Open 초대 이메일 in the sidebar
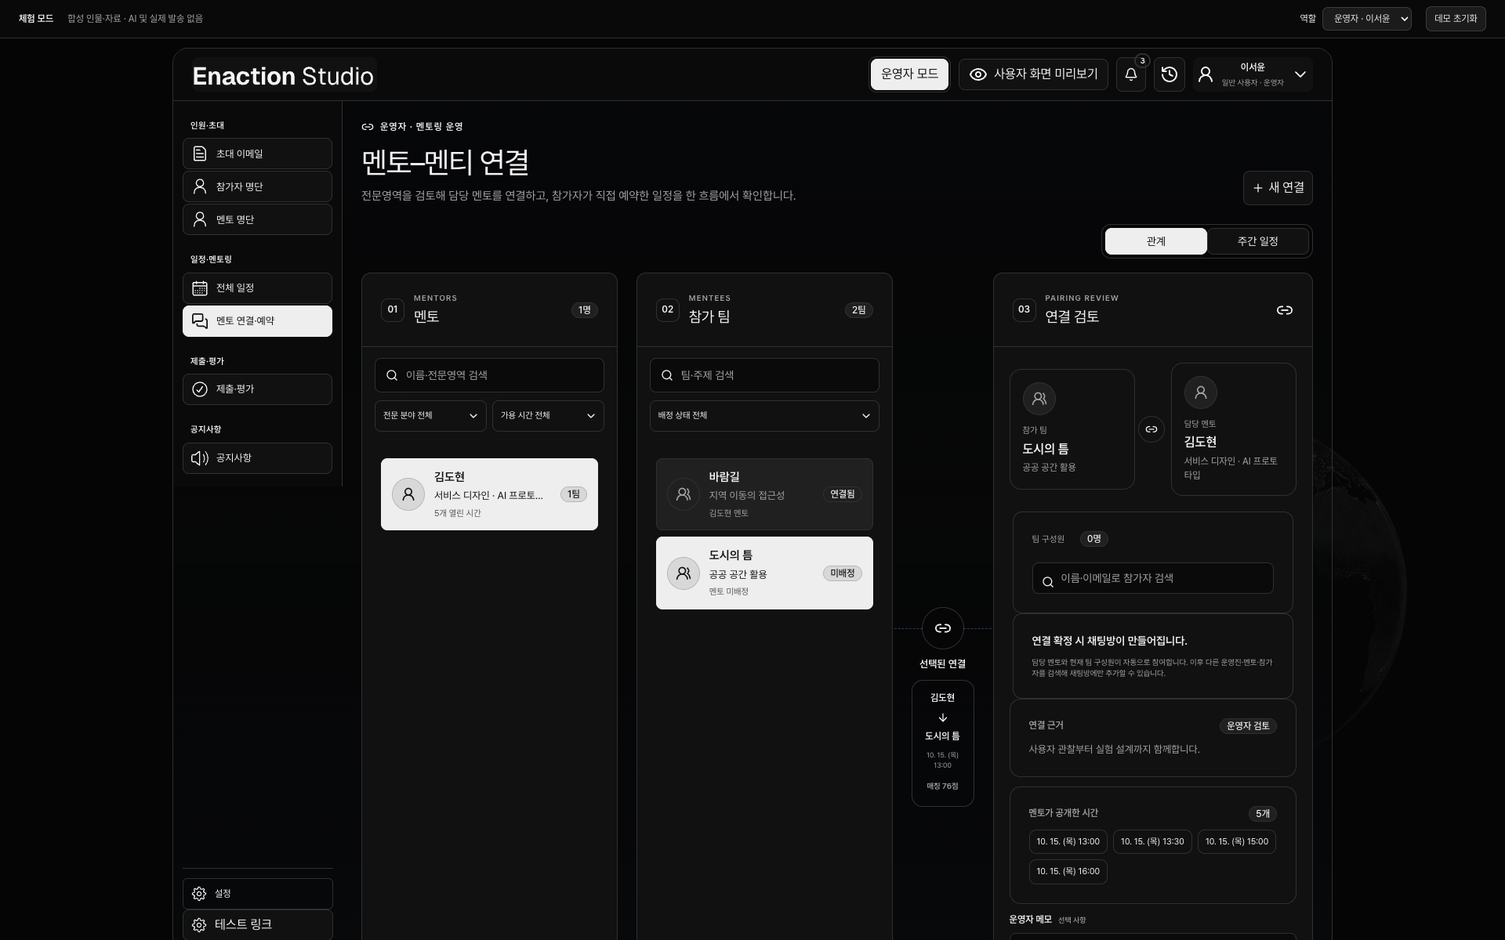1505x940 pixels. point(257,154)
